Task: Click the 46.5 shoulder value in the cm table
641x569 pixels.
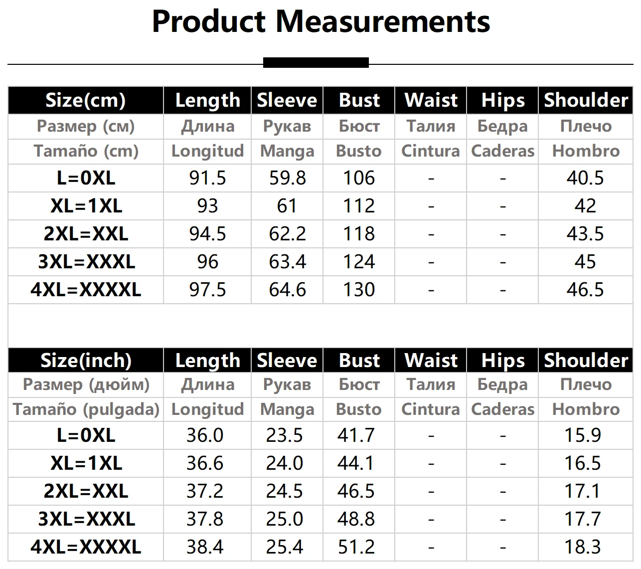Action: (585, 290)
